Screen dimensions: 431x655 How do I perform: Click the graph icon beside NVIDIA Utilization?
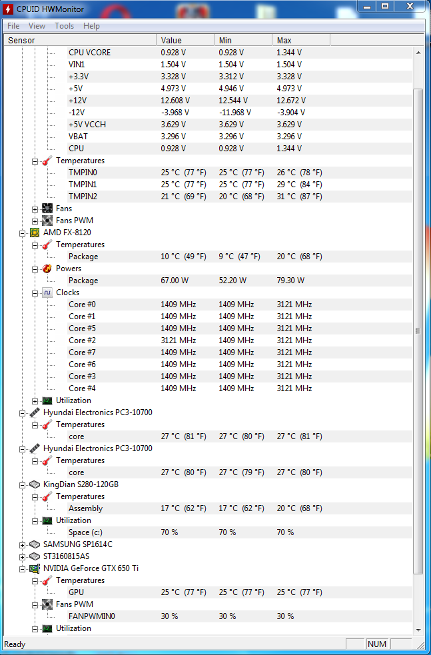(x=47, y=628)
